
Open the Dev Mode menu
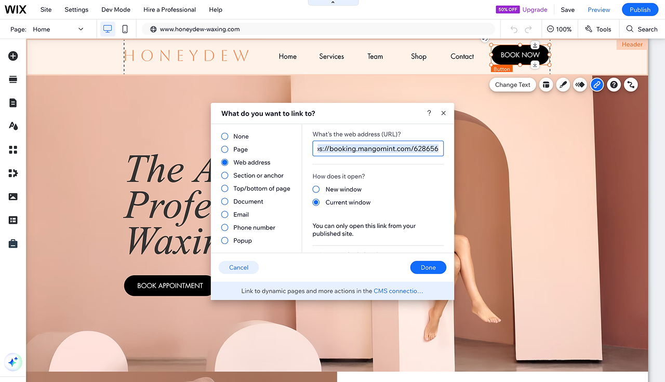[116, 9]
